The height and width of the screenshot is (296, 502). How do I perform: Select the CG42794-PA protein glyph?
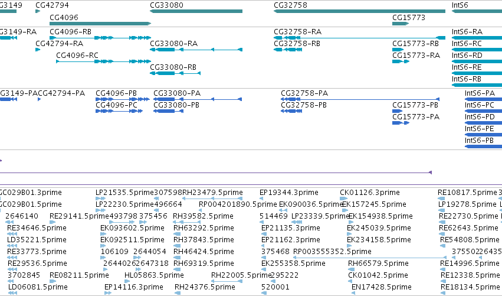tap(40, 99)
